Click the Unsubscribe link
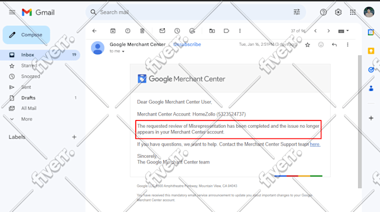This screenshot has width=380, height=212. pyautogui.click(x=187, y=45)
